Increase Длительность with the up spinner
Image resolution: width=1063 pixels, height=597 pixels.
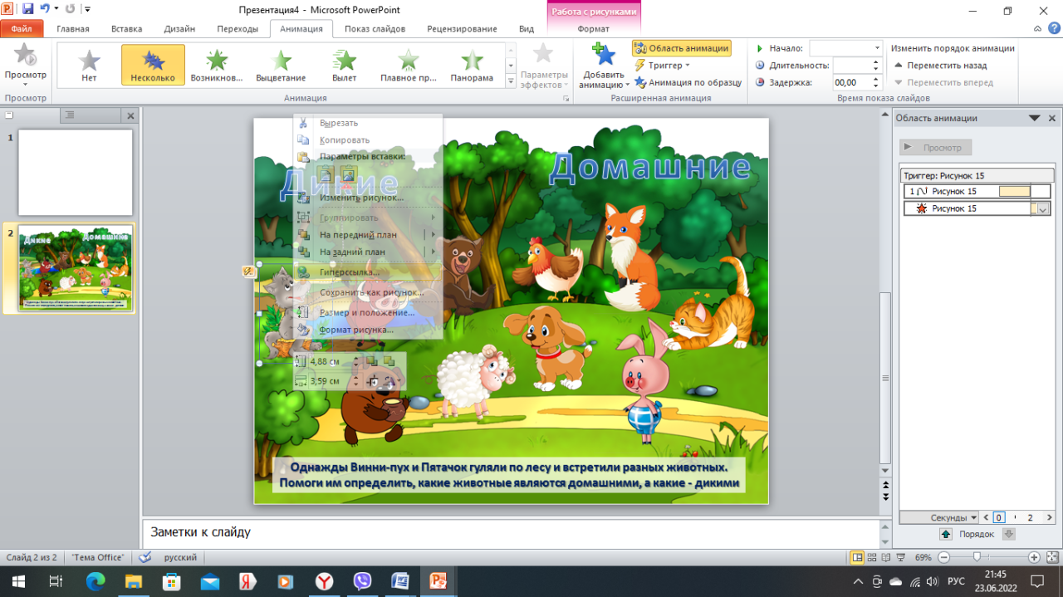[x=875, y=61]
